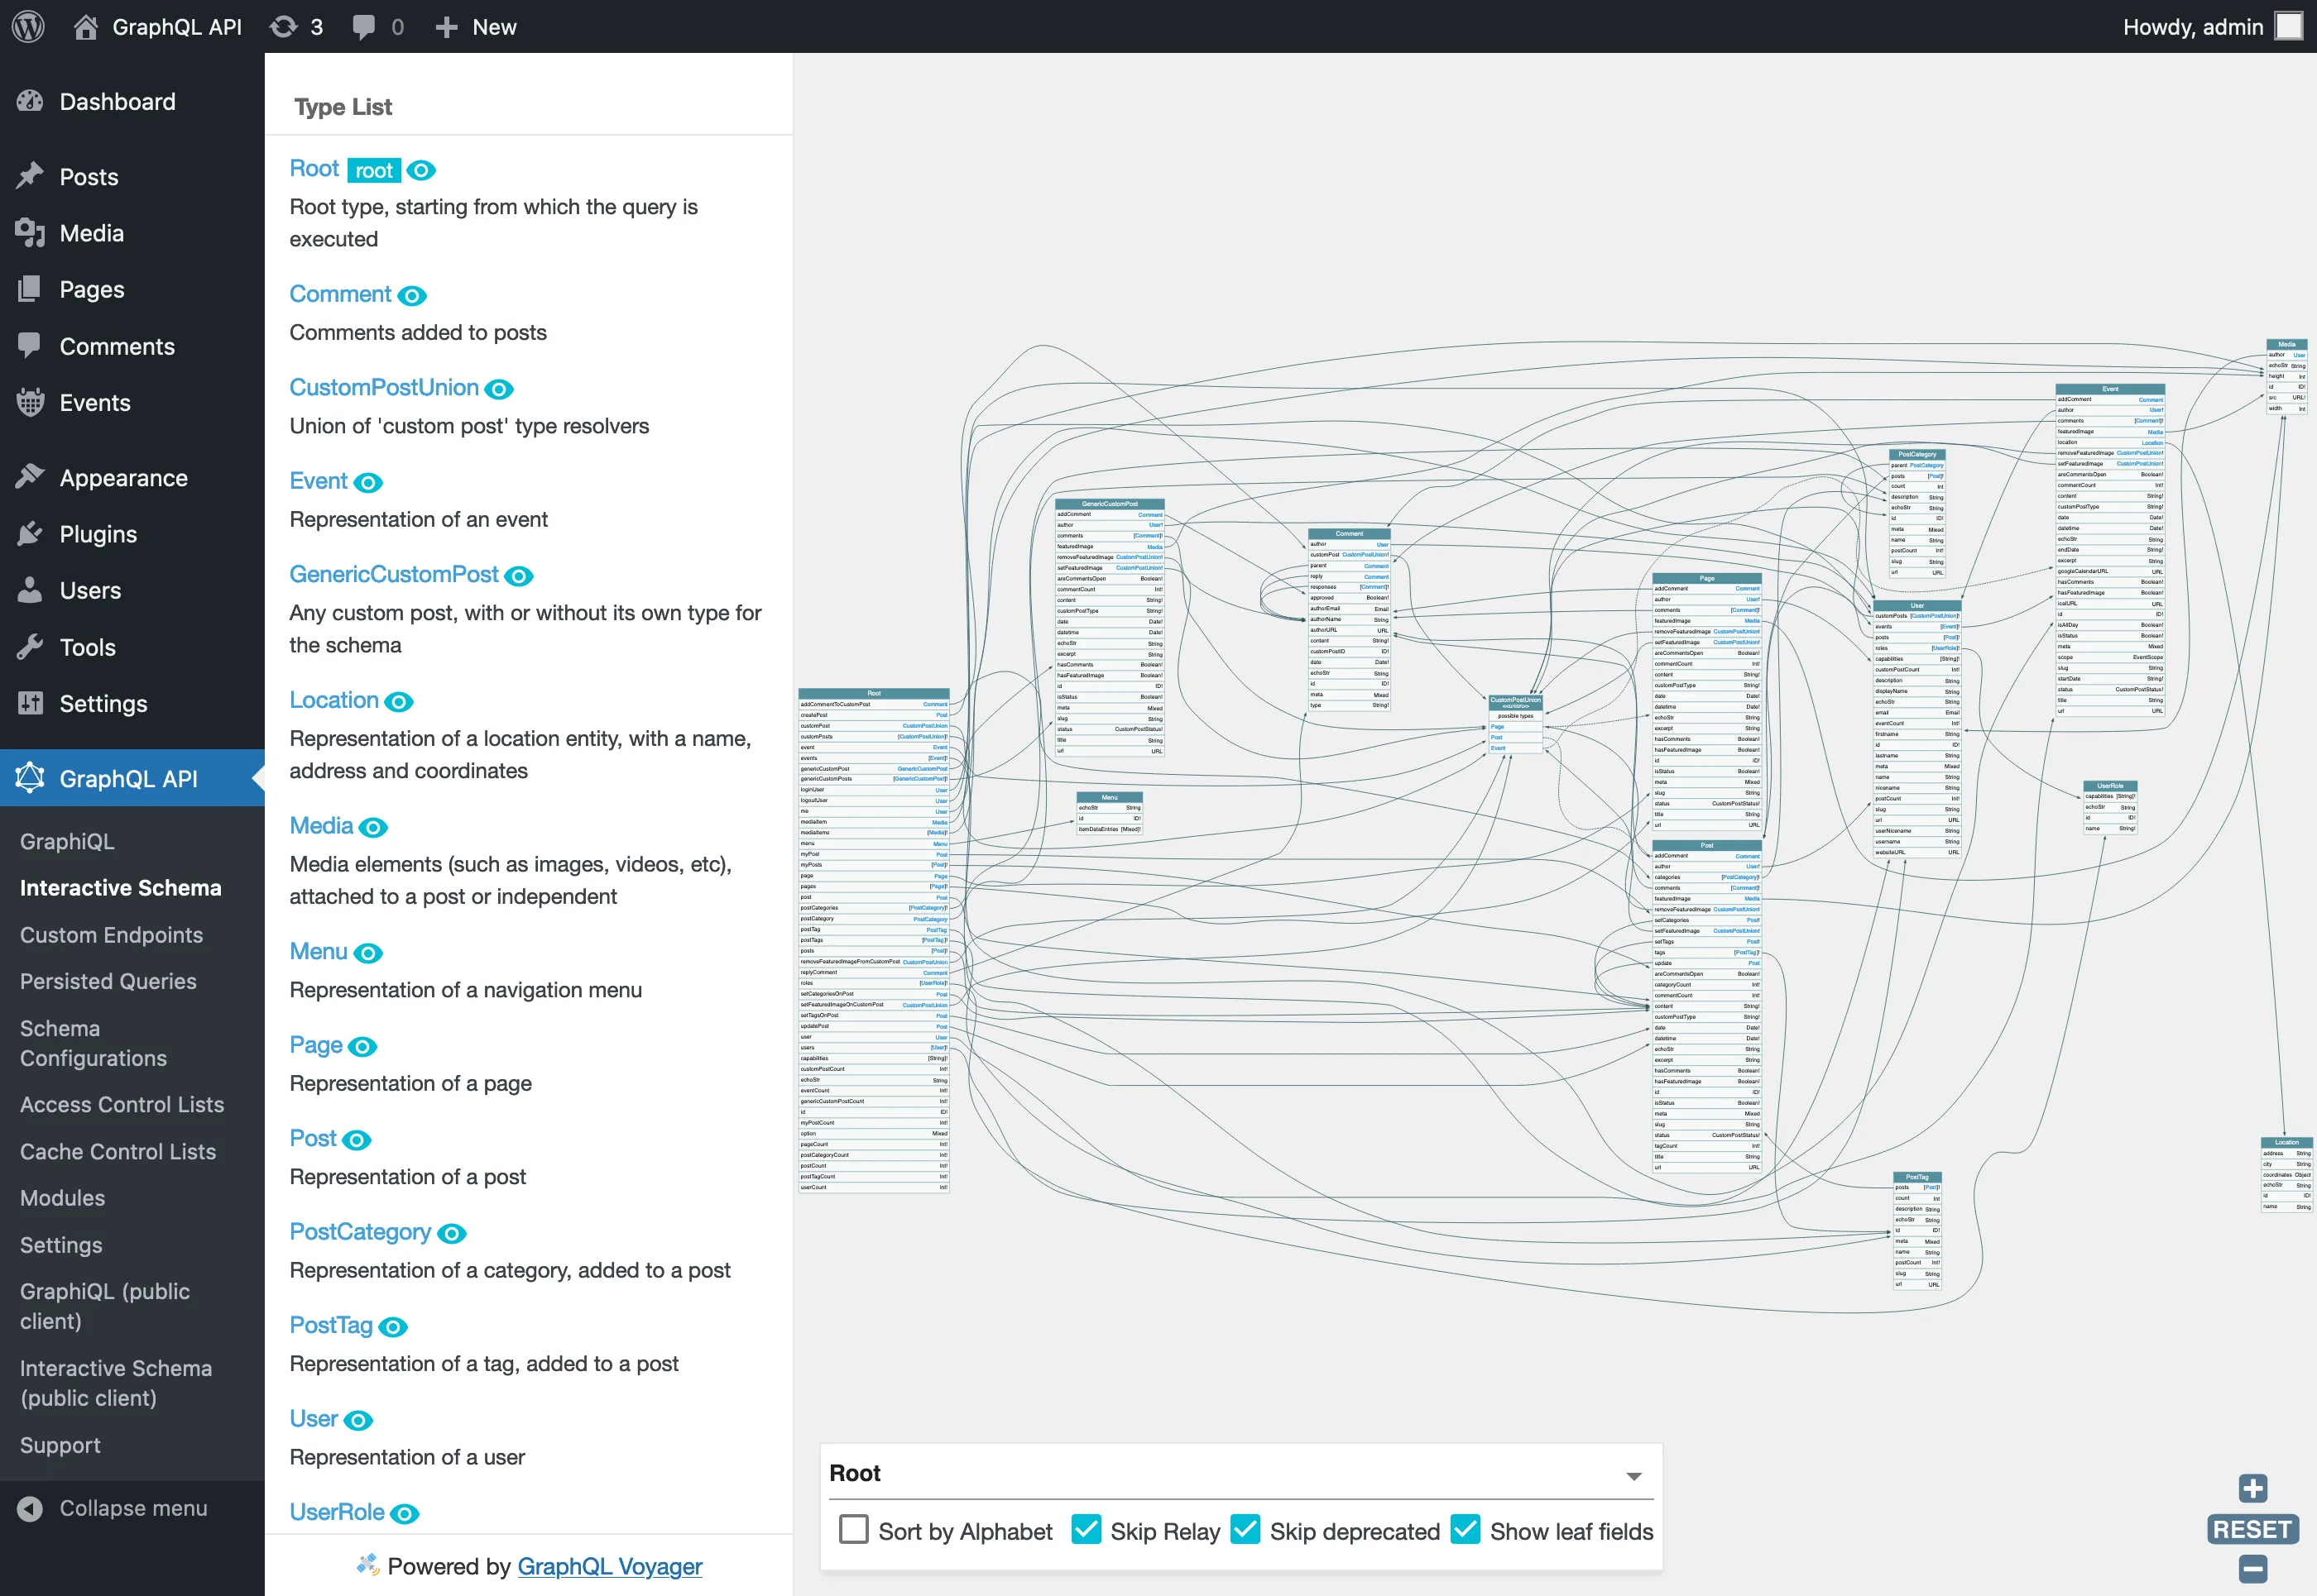Click the eye icon next to CustomPostUnion
This screenshot has height=1596, width=2317.
pos(499,389)
